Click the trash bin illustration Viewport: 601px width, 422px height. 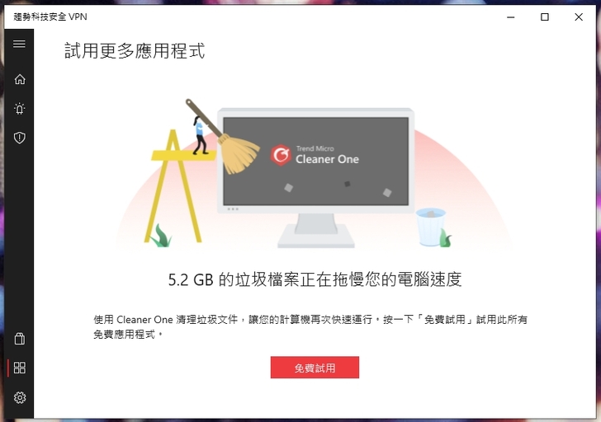431,227
